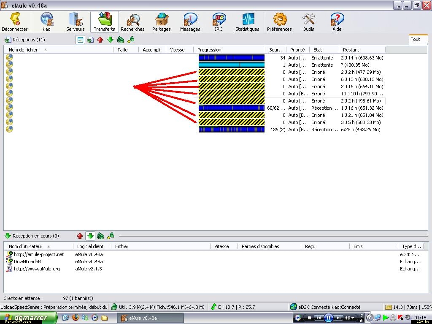Select the DowNLoadeR client row
The width and height of the screenshot is (432, 324).
coord(216,262)
